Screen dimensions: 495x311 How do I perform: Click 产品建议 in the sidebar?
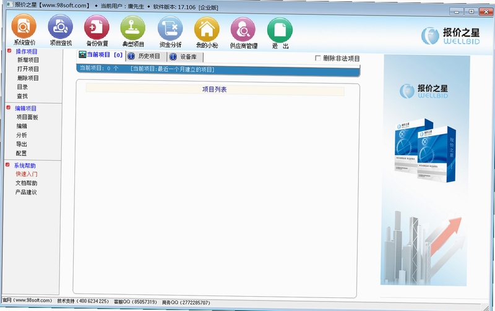click(x=26, y=192)
